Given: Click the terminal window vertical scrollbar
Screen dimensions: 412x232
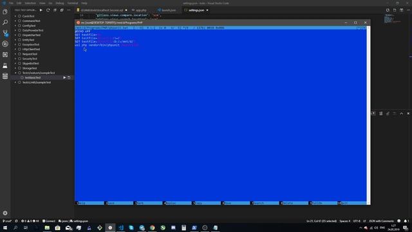Looking at the screenshot, I should point(368,115).
